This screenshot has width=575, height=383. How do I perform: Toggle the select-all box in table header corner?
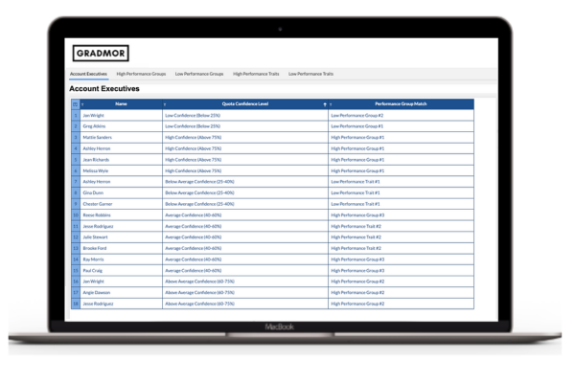(76, 104)
